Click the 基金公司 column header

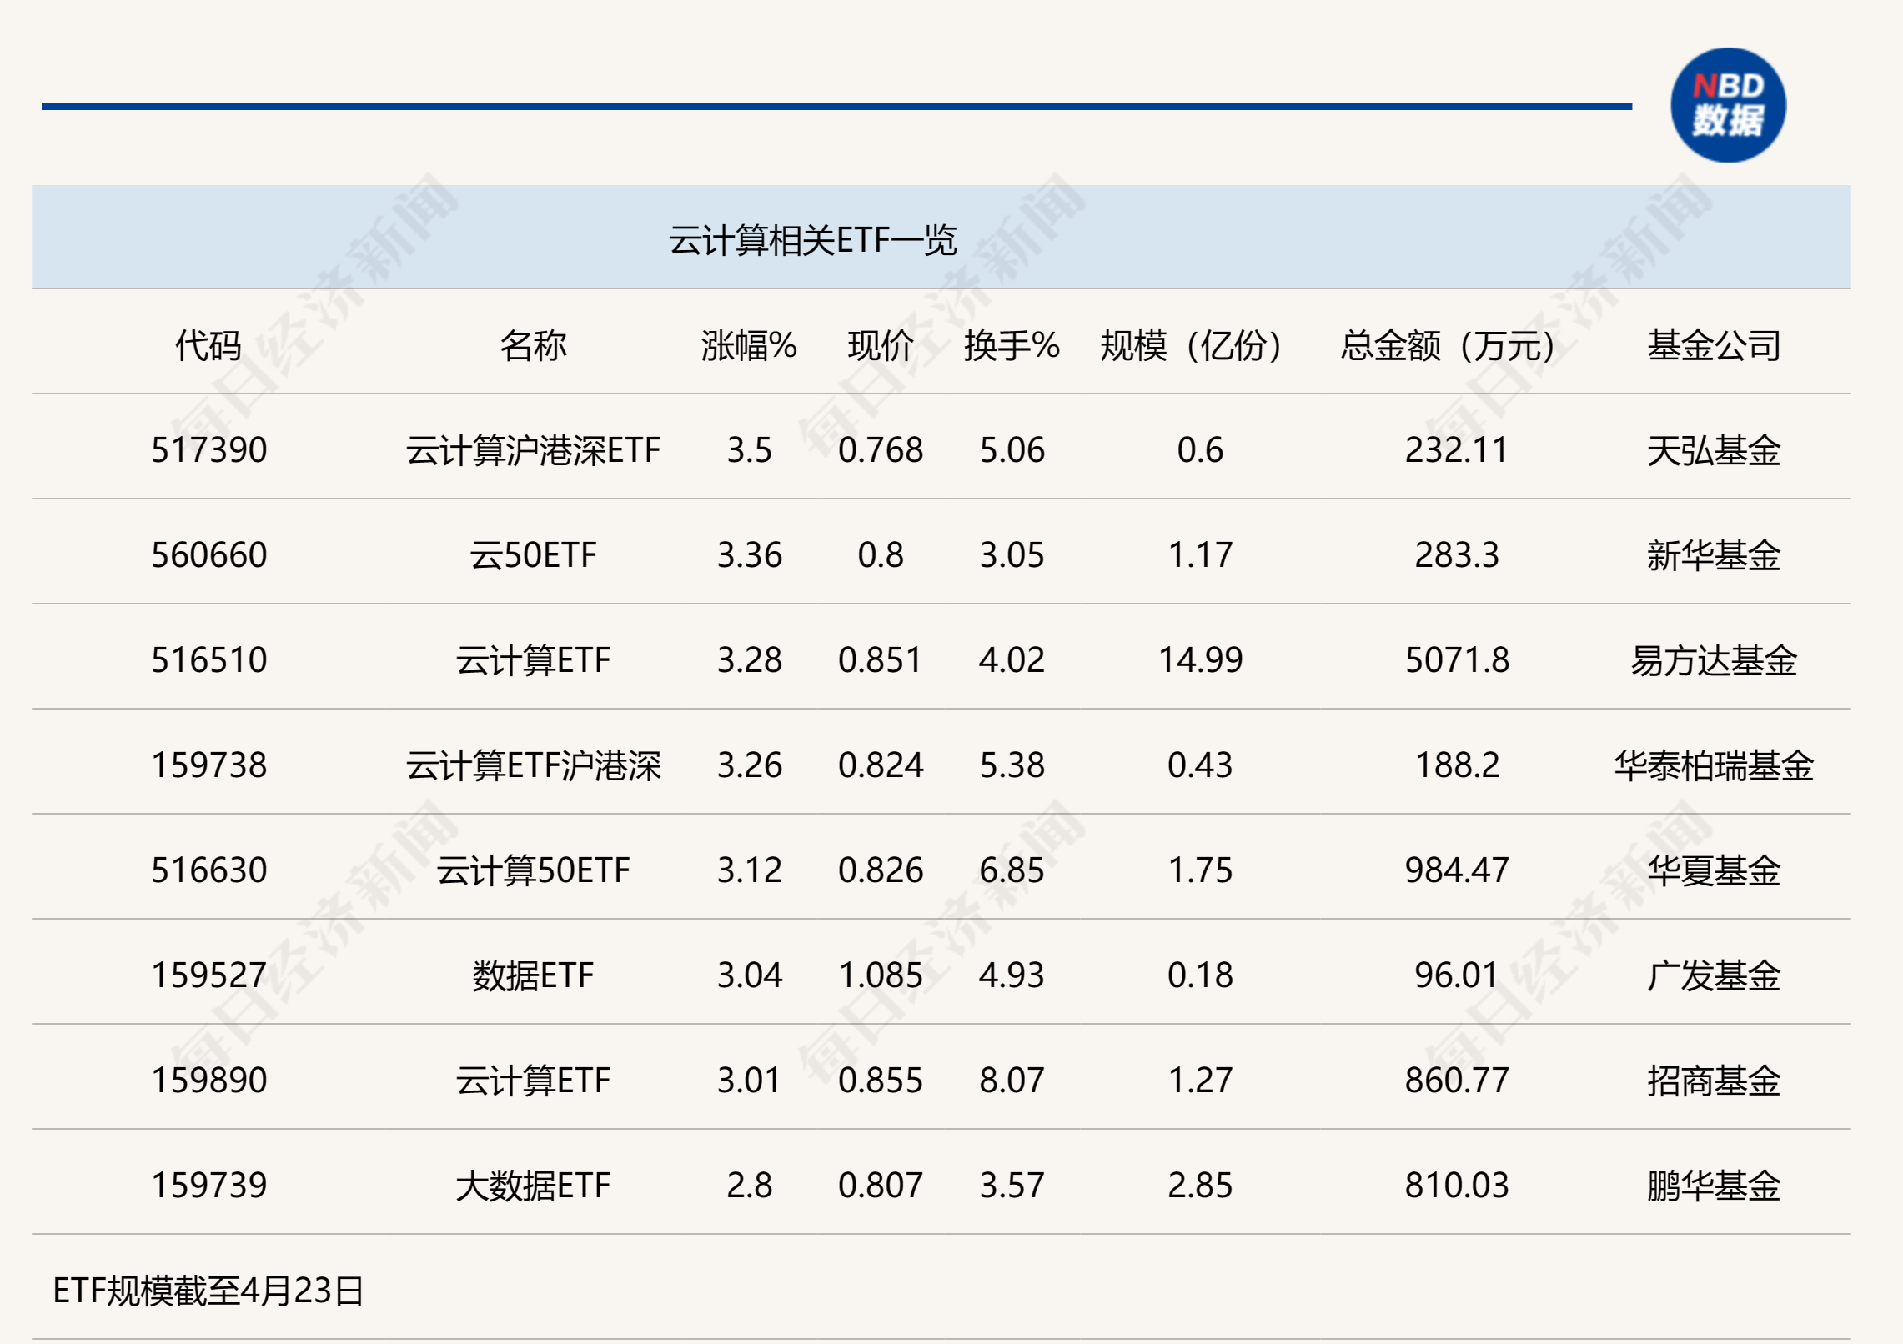click(1714, 345)
